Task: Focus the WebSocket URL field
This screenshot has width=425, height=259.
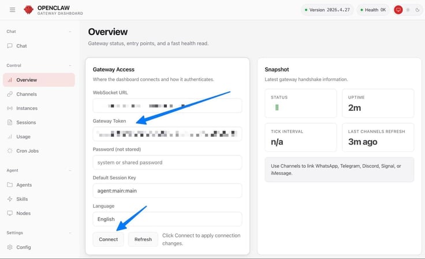Action: coord(167,106)
